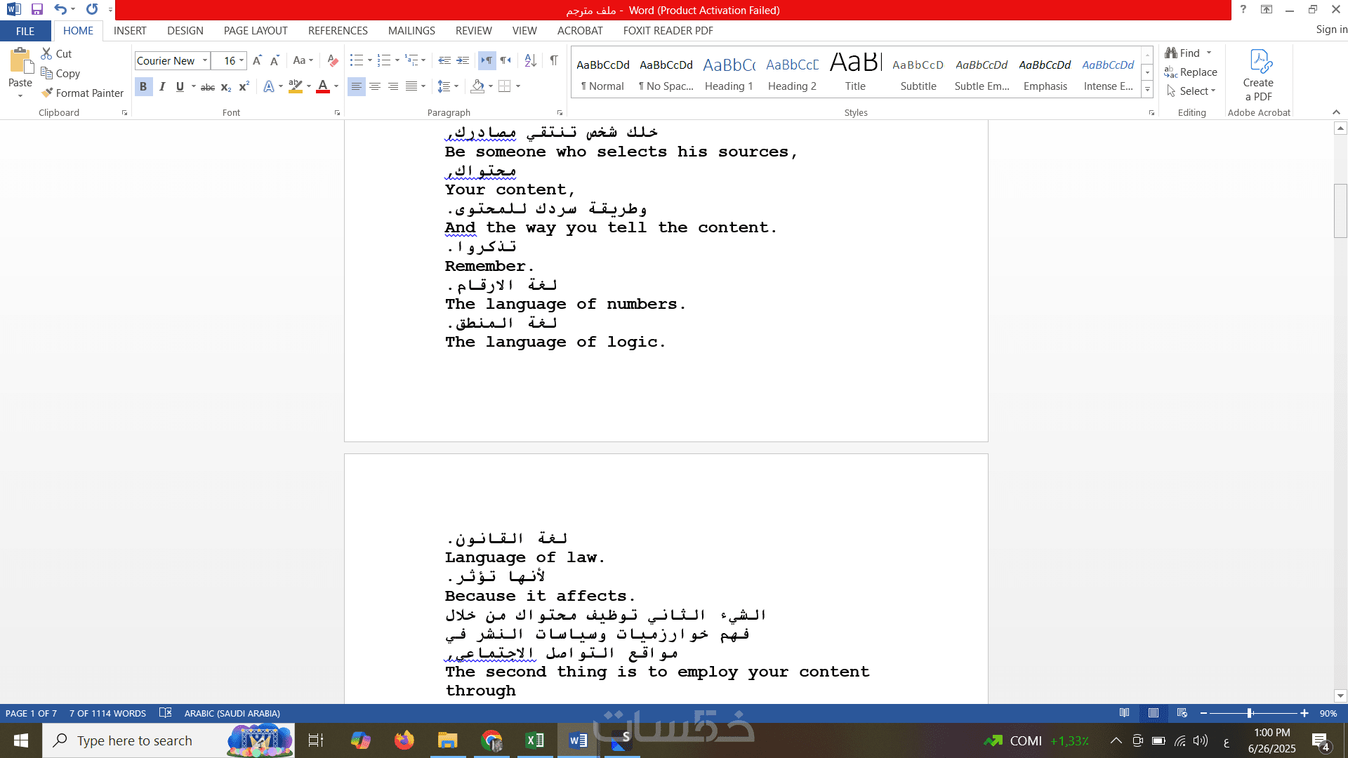Enable right-to-left text direction
This screenshot has height=758, width=1348.
pos(505,60)
